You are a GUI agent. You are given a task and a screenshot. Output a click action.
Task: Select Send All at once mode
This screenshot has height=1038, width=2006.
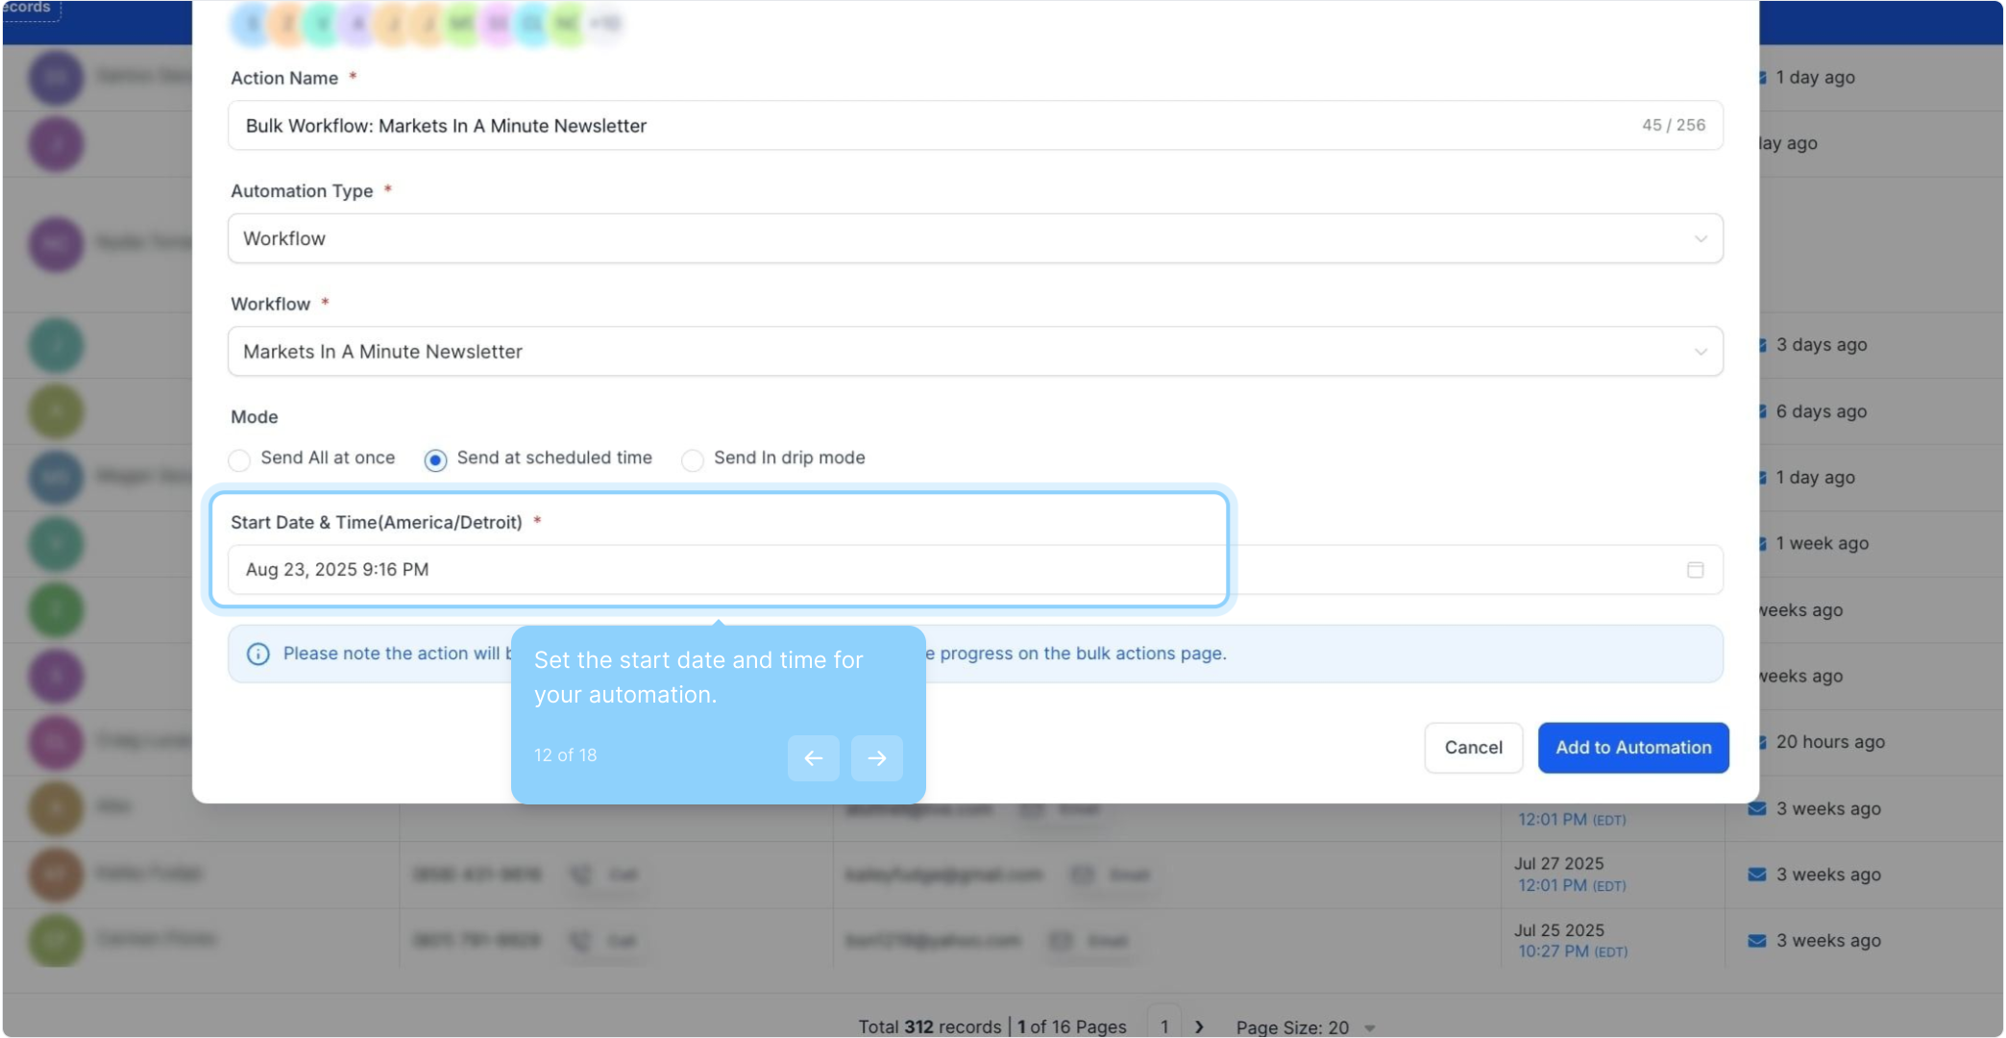pyautogui.click(x=239, y=460)
